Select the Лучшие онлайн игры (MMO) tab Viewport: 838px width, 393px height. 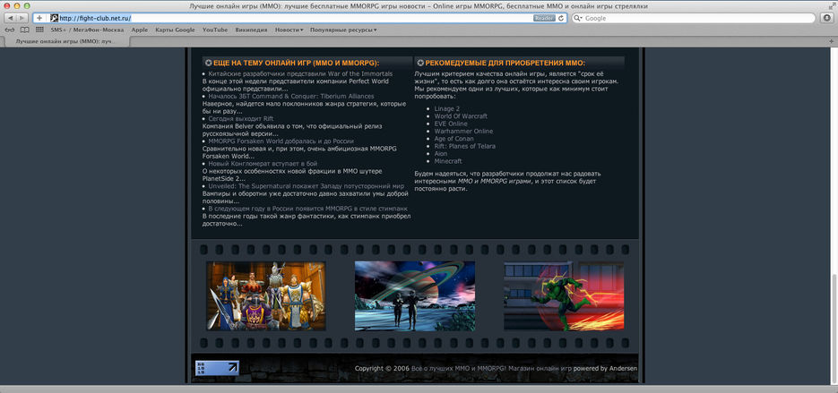pyautogui.click(x=65, y=41)
